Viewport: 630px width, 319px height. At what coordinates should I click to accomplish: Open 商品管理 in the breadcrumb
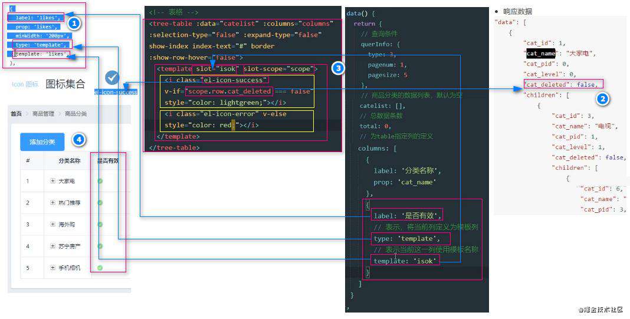(43, 114)
